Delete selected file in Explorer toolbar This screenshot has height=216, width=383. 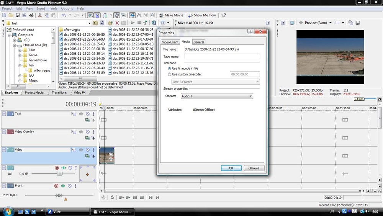(x=118, y=23)
